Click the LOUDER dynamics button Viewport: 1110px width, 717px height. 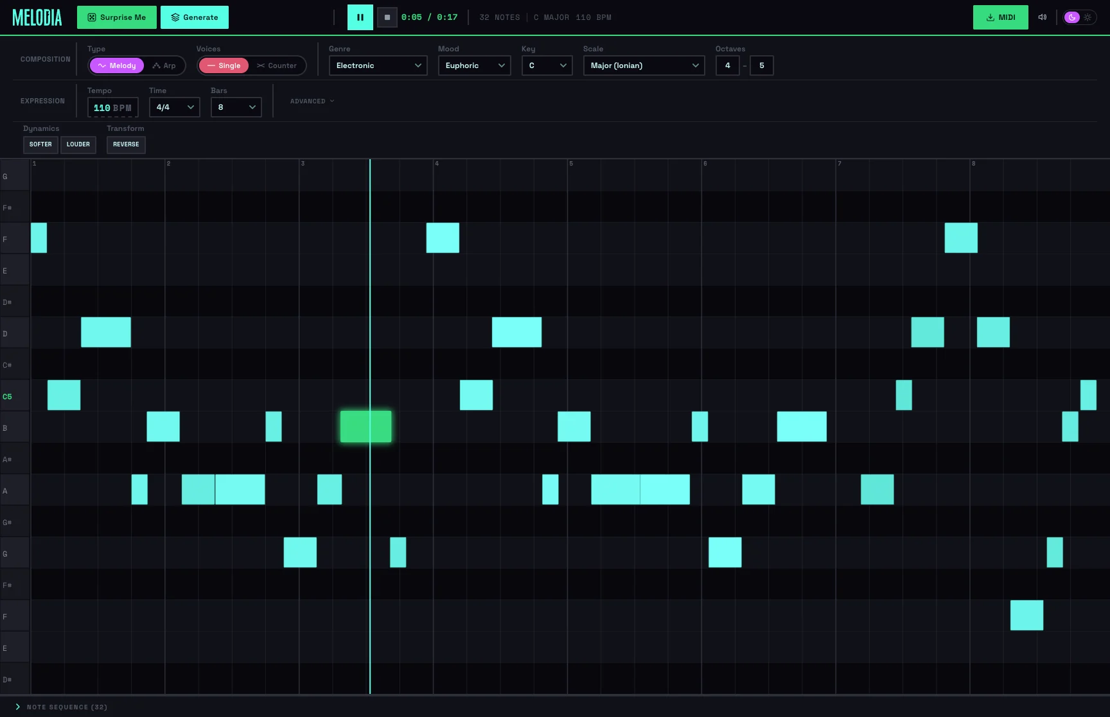[78, 145]
